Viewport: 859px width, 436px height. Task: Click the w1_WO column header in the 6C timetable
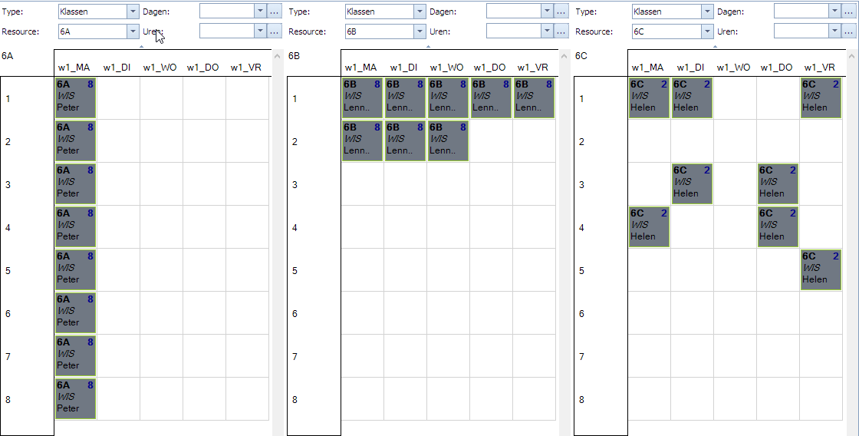(x=733, y=68)
